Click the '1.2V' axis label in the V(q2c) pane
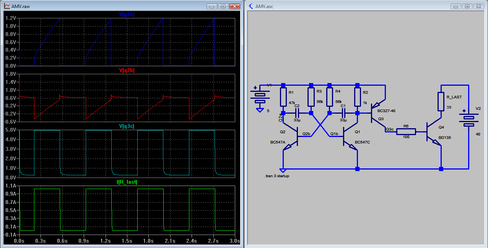The image size is (488, 248). [x=11, y=18]
